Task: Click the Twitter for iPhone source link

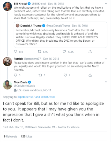Action: (x=69, y=127)
